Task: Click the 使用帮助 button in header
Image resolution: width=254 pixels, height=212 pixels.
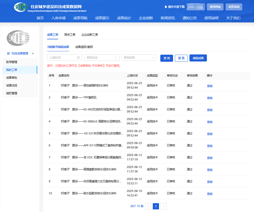Action: (215, 7)
